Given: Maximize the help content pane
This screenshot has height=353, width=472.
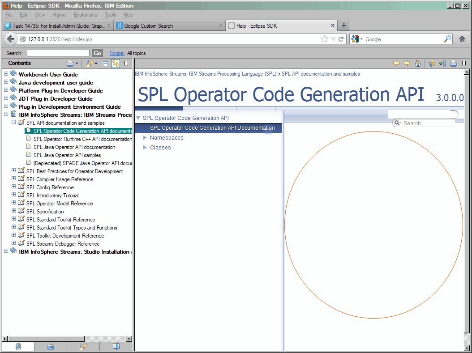Looking at the screenshot, I should [464, 63].
